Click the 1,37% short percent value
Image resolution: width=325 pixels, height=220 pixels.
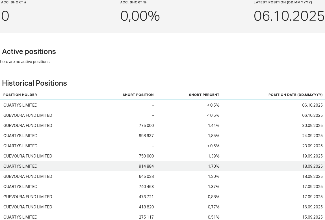[213, 187]
